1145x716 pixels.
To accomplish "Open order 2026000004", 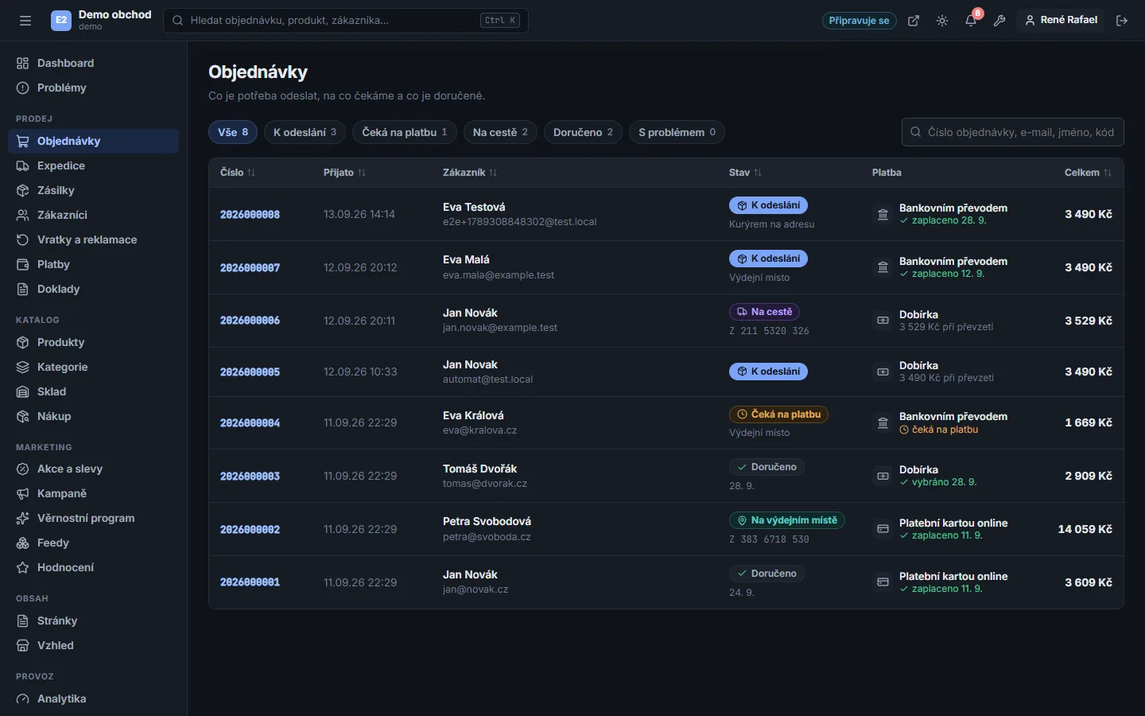I will coord(250,423).
